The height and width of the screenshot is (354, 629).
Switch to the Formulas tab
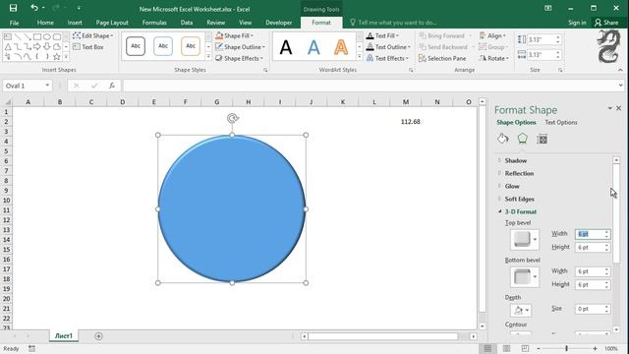(154, 23)
